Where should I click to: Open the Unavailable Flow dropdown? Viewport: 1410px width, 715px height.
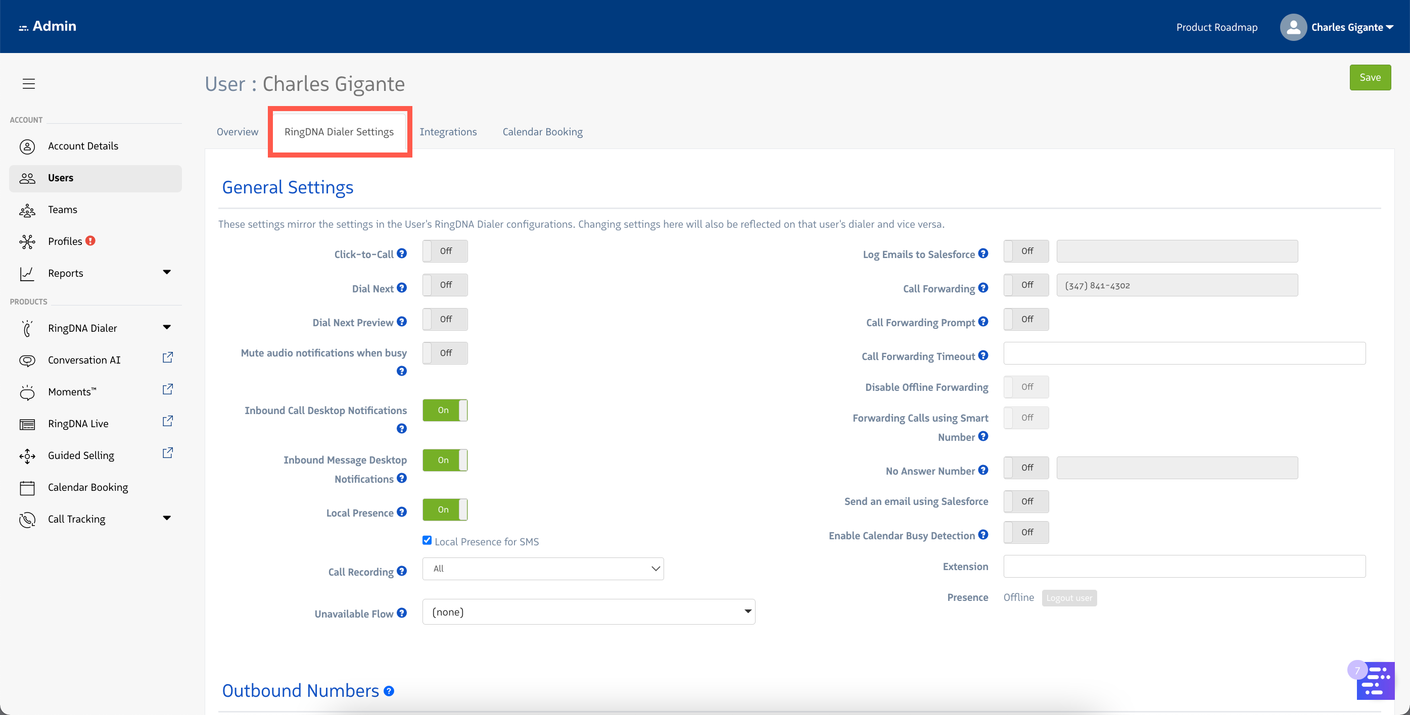coord(589,612)
